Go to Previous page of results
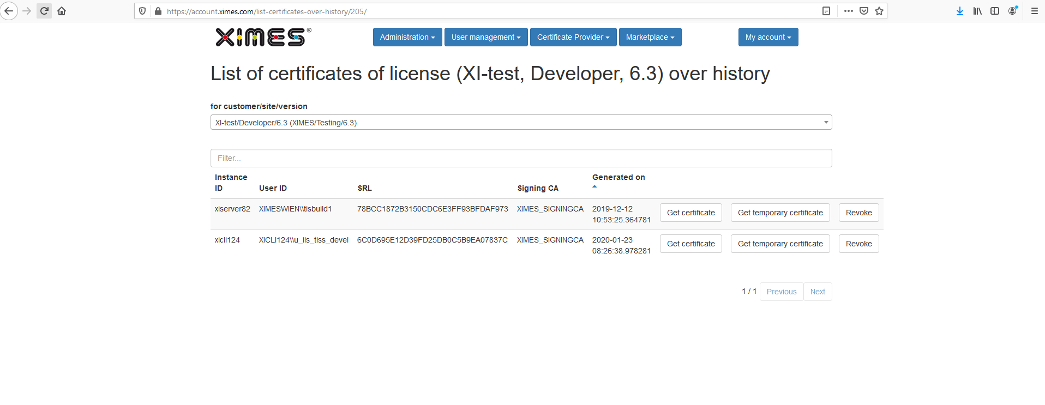This screenshot has height=405, width=1045. (x=782, y=292)
